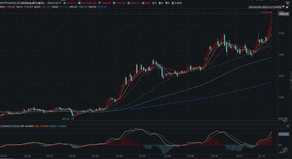The height and width of the screenshot is (159, 292).
Task: Expand the MACD indicator panel to fullscreen
Action: coord(284,149)
